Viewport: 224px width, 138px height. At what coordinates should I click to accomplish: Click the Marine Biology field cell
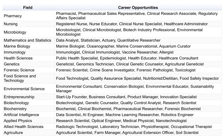pos(17,46)
